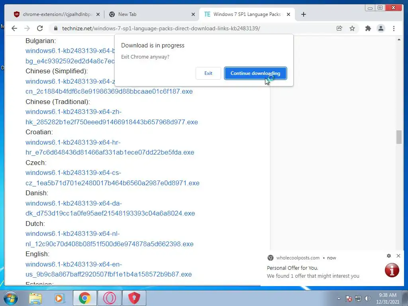
Task: Open the Chinese (Traditional) zh-hk download link
Action: (x=112, y=117)
